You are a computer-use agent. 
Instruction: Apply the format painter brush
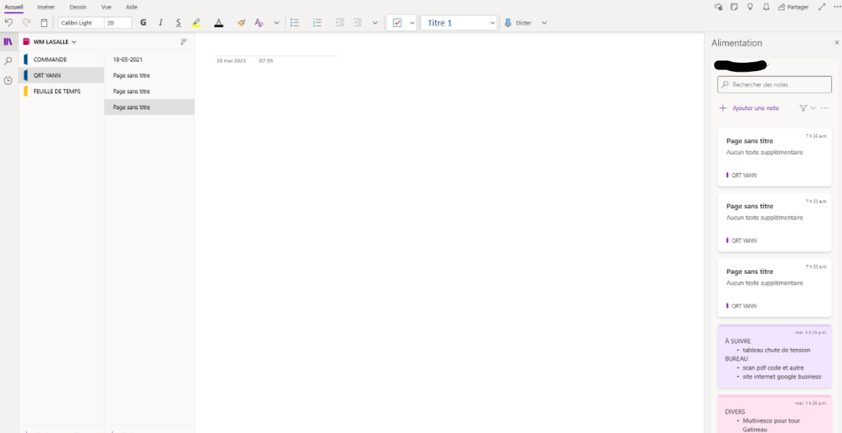pyautogui.click(x=242, y=22)
